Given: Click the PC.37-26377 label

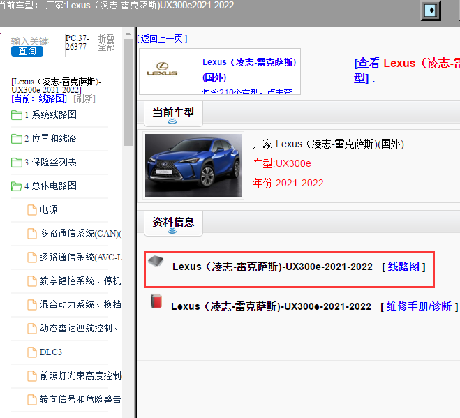Looking at the screenshot, I should 77,43.
